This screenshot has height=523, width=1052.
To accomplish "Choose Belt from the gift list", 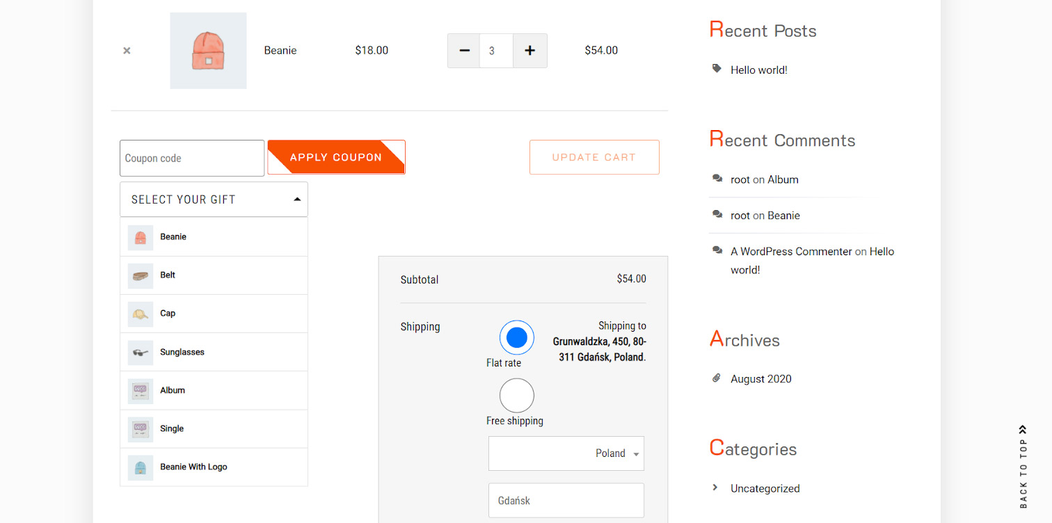I will click(x=168, y=275).
